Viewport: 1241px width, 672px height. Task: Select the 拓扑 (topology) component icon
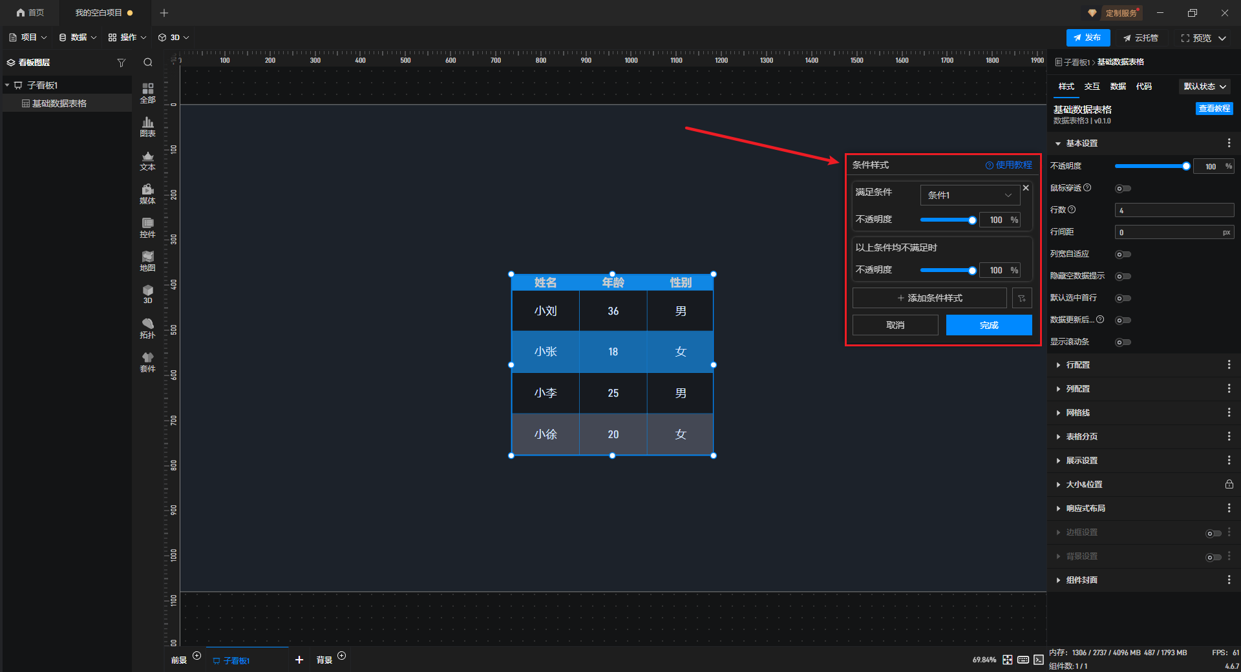(x=147, y=328)
